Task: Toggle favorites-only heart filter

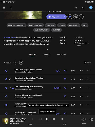Action: 15,63
